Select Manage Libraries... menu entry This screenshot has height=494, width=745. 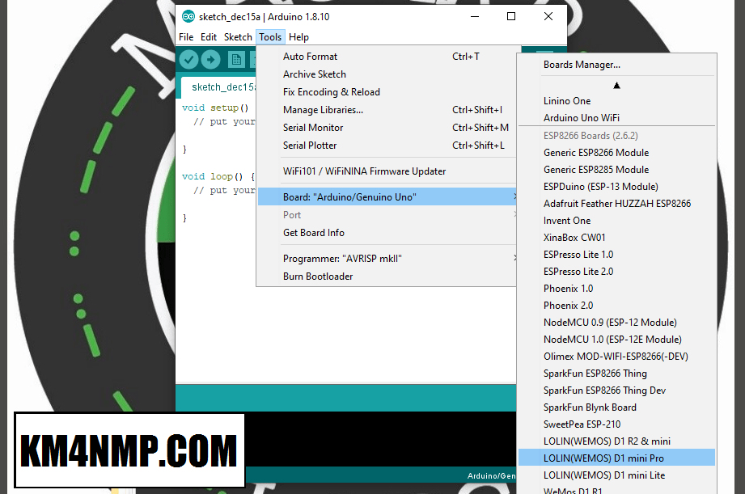(323, 110)
